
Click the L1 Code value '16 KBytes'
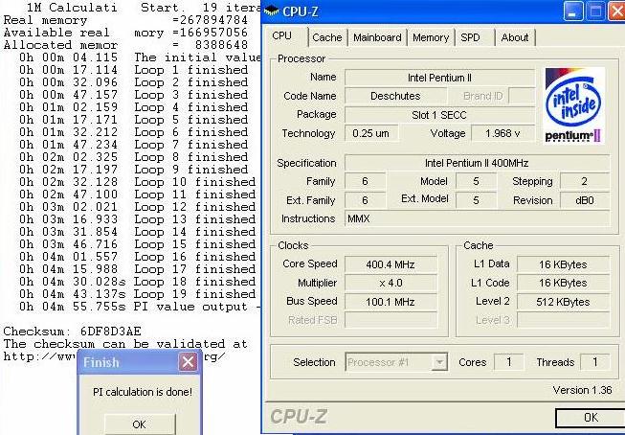(x=563, y=283)
